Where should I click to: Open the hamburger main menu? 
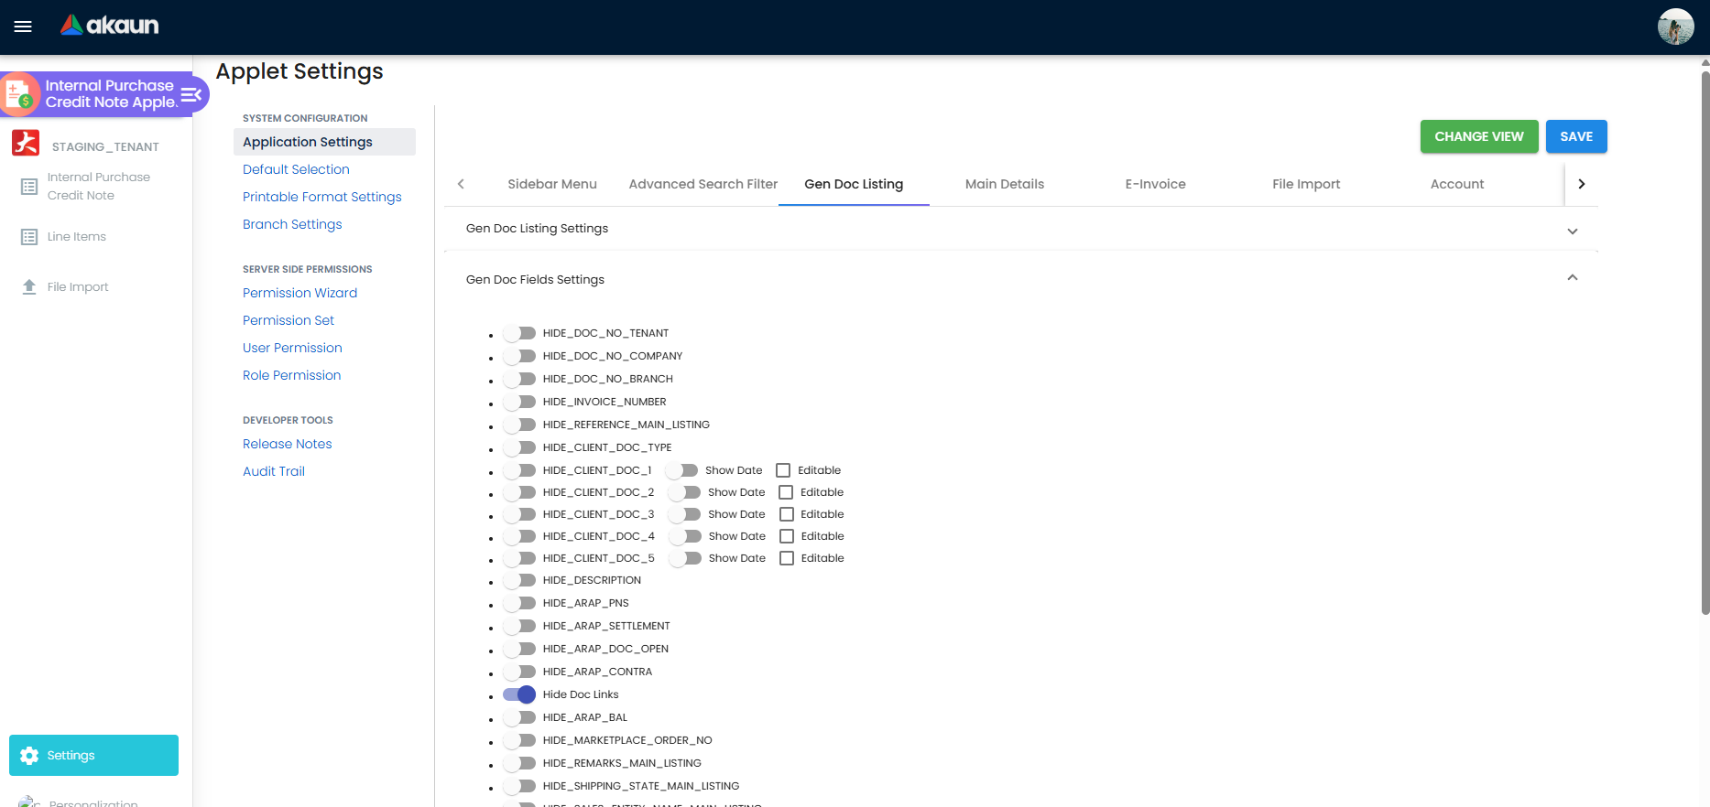23,27
